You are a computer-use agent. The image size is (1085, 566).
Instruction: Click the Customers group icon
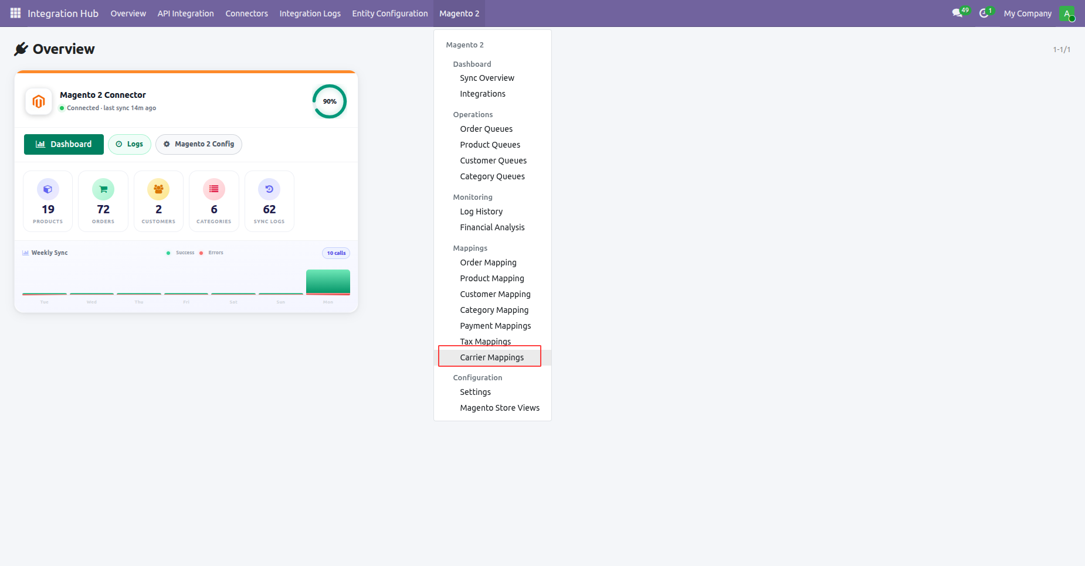pyautogui.click(x=158, y=189)
